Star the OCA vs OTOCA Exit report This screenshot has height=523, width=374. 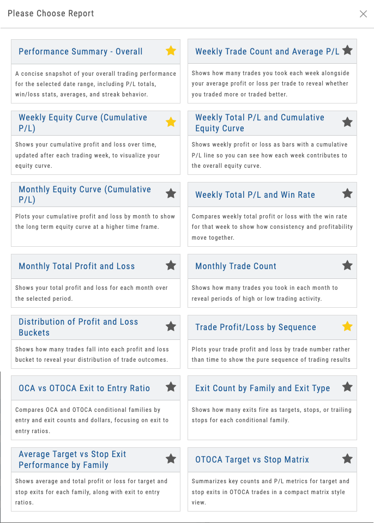[x=171, y=387]
